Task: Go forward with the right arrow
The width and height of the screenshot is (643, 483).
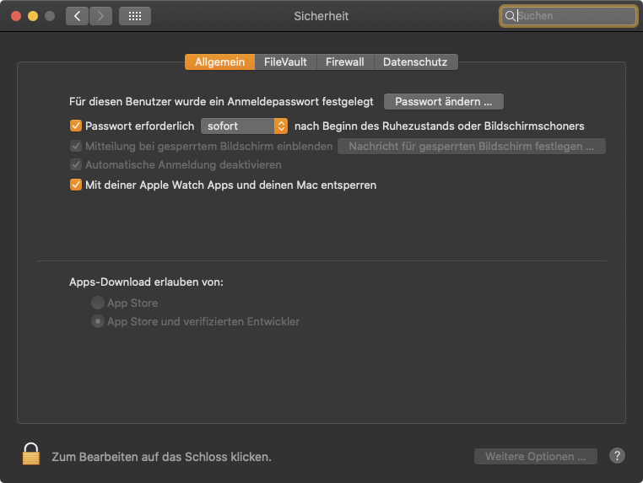Action: [x=101, y=16]
